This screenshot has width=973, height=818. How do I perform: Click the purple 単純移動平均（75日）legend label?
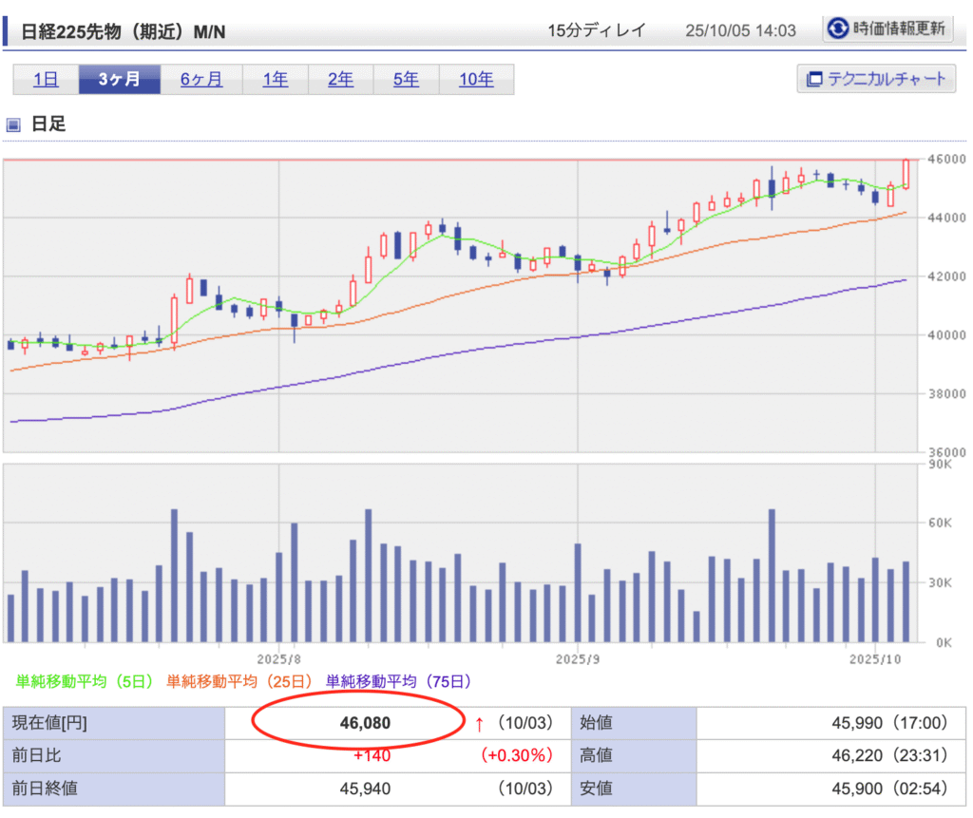tap(398, 681)
